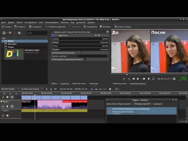
Task: Expand the Титры folder
Action: 3,47
